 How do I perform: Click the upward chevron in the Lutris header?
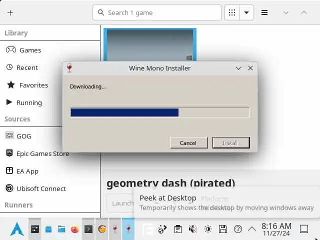[304, 13]
